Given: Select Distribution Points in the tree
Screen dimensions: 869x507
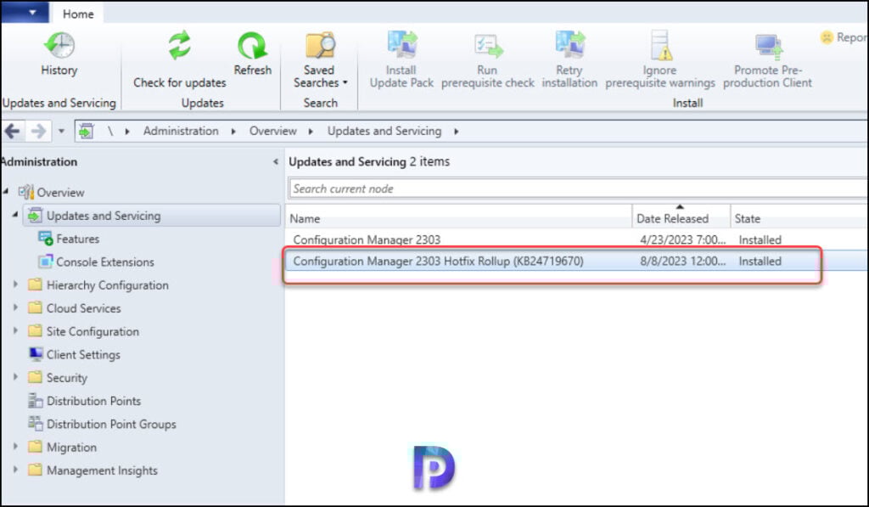Looking at the screenshot, I should [x=93, y=401].
